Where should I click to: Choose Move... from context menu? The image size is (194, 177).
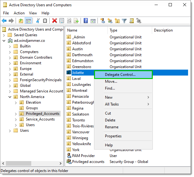(123, 81)
